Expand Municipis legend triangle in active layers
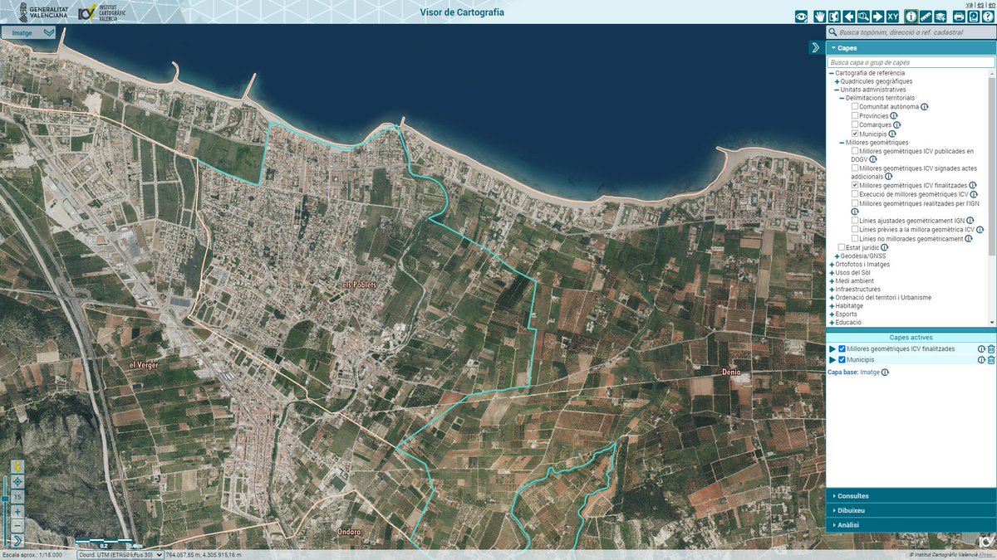997x560 pixels. 832,359
